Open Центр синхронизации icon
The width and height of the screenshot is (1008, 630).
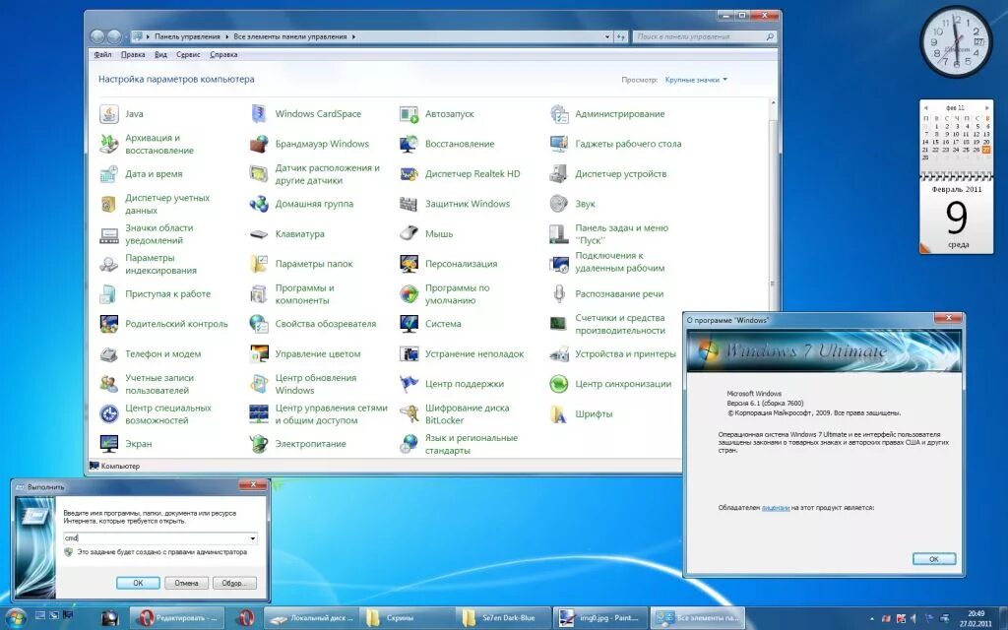(x=559, y=384)
